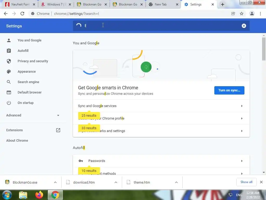This screenshot has height=200, width=266.
Task: Click the Privacy and security shield icon
Action: [x=9, y=61]
